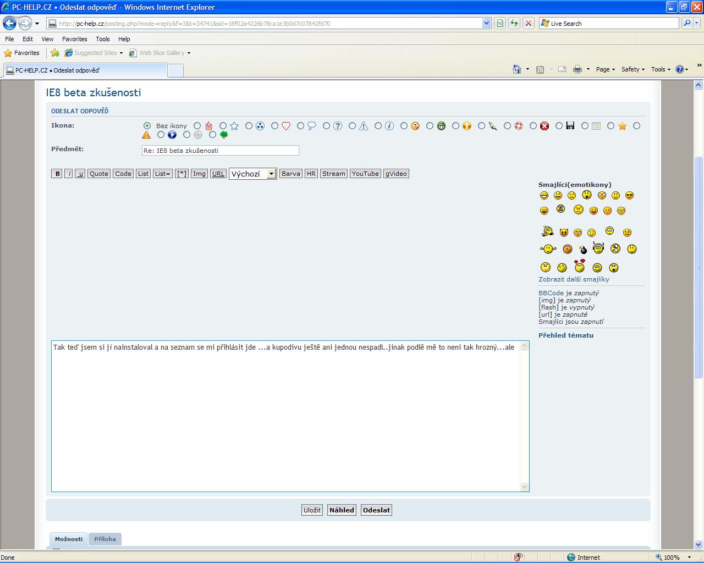704x563 pixels.
Task: Insert the smiley holding a baseball bat
Action: pos(547,231)
